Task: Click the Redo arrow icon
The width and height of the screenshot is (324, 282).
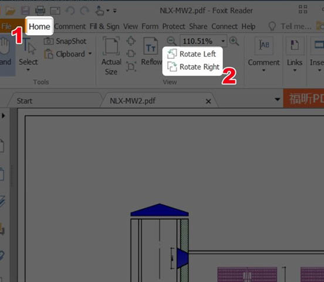Action: (x=85, y=11)
